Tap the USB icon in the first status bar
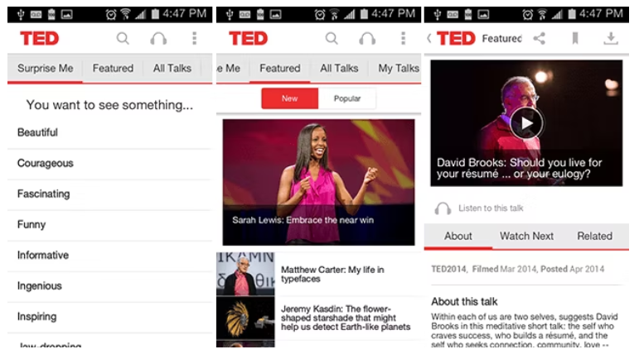 pyautogui.click(x=21, y=15)
